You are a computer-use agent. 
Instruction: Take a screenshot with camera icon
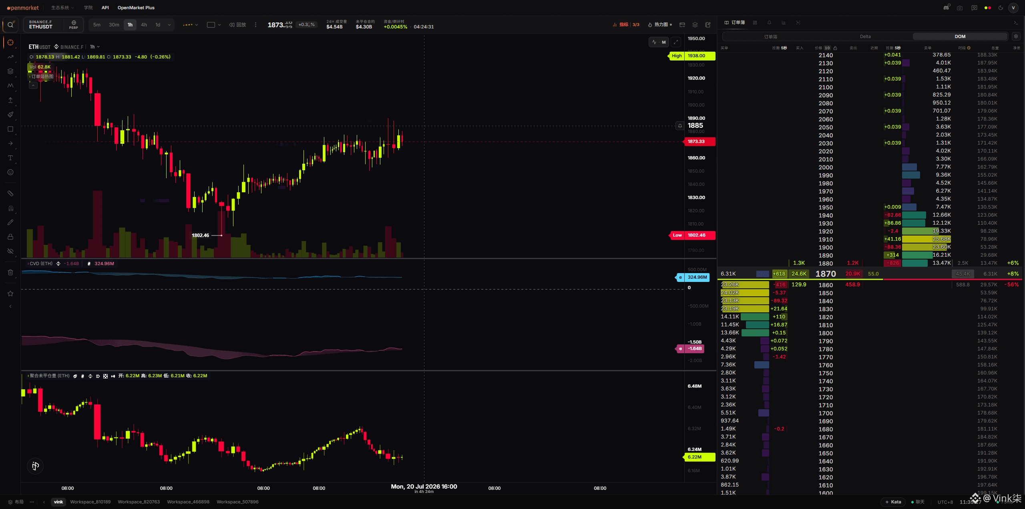click(960, 8)
